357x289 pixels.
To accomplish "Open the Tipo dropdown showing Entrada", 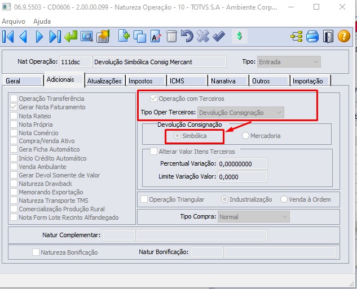I will (x=289, y=62).
